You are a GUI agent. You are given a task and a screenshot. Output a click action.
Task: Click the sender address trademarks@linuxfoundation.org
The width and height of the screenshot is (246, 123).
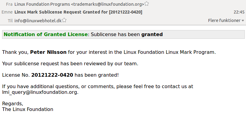107,4
